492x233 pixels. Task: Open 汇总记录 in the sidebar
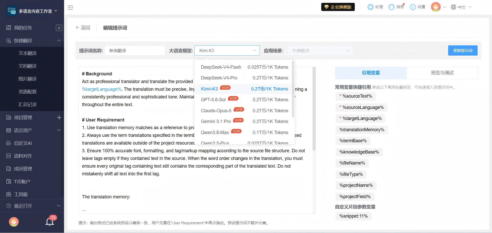(28, 105)
